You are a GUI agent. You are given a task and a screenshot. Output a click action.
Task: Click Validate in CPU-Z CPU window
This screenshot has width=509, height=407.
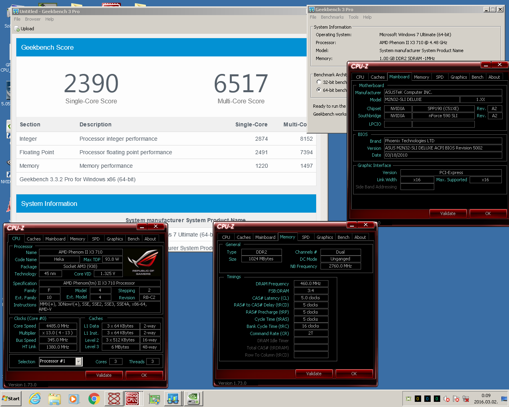(104, 375)
